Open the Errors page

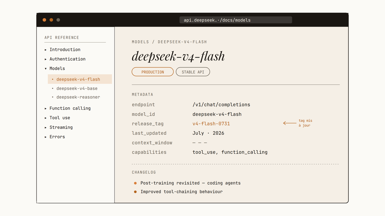[57, 137]
